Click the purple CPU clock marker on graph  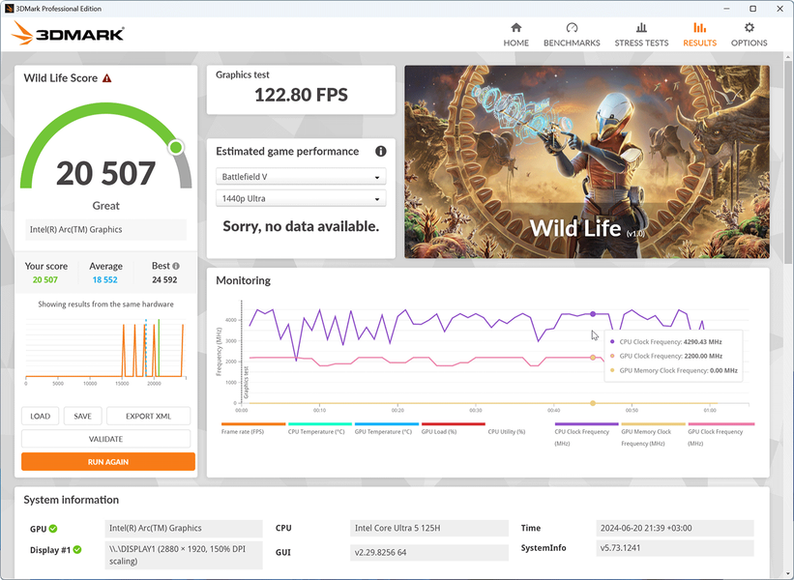(593, 314)
